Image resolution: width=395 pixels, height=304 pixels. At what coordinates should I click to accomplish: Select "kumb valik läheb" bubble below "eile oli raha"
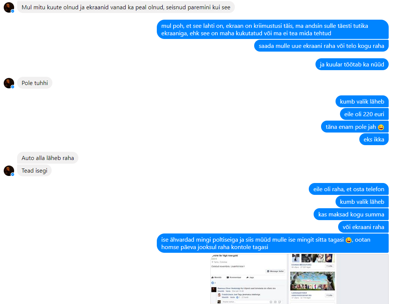(x=362, y=202)
